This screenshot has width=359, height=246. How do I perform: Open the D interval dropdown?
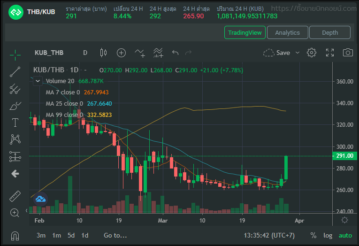(85, 53)
